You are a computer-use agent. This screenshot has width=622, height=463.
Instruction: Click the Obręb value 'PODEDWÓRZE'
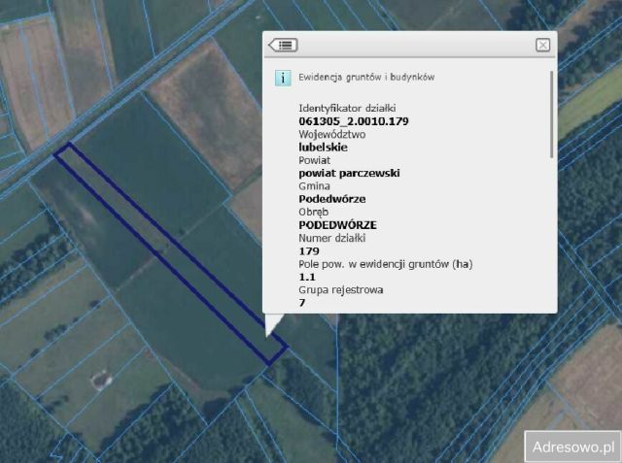click(337, 225)
